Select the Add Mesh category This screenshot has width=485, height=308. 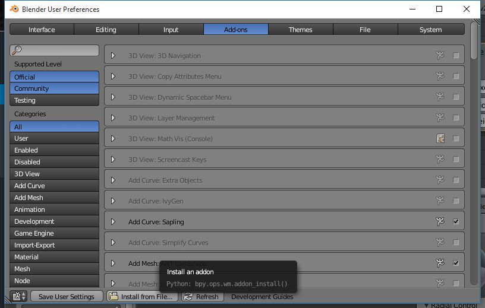click(55, 198)
